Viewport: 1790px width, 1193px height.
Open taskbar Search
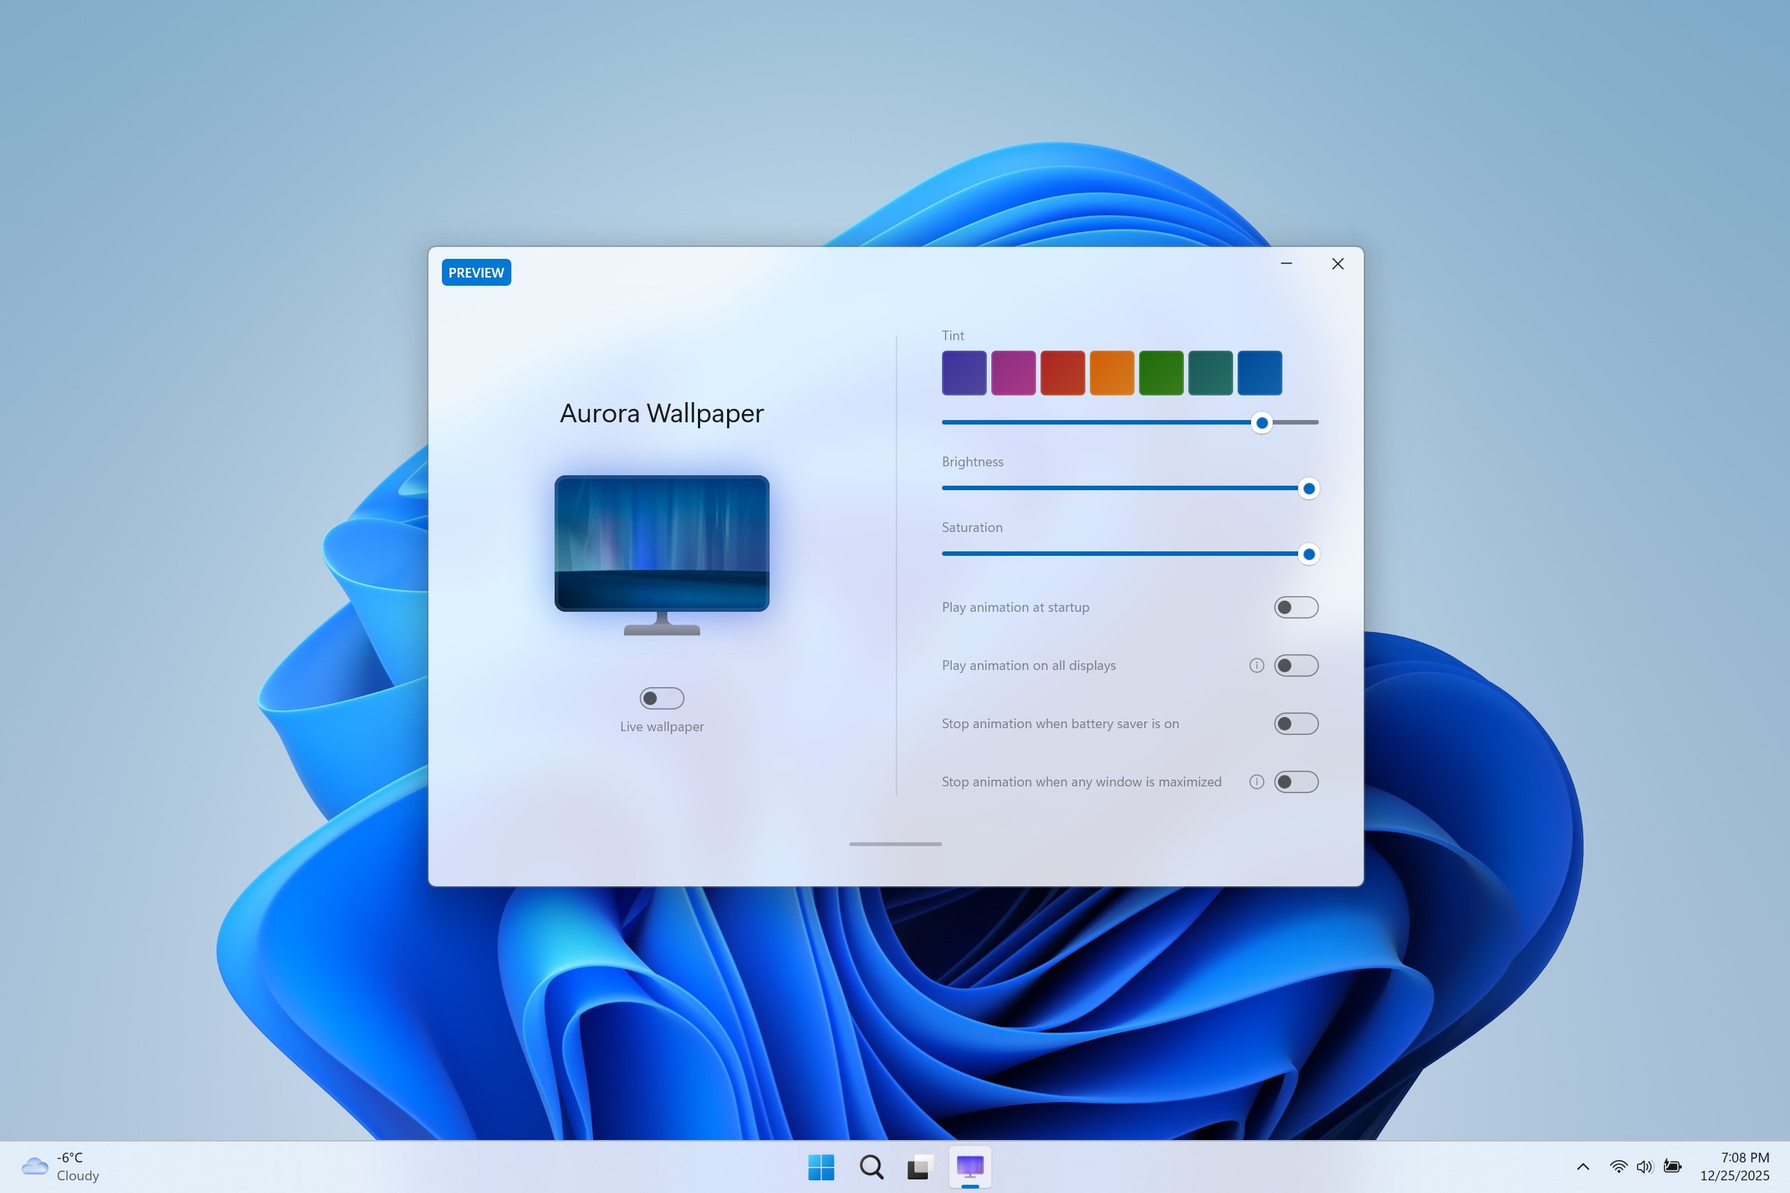coord(870,1167)
